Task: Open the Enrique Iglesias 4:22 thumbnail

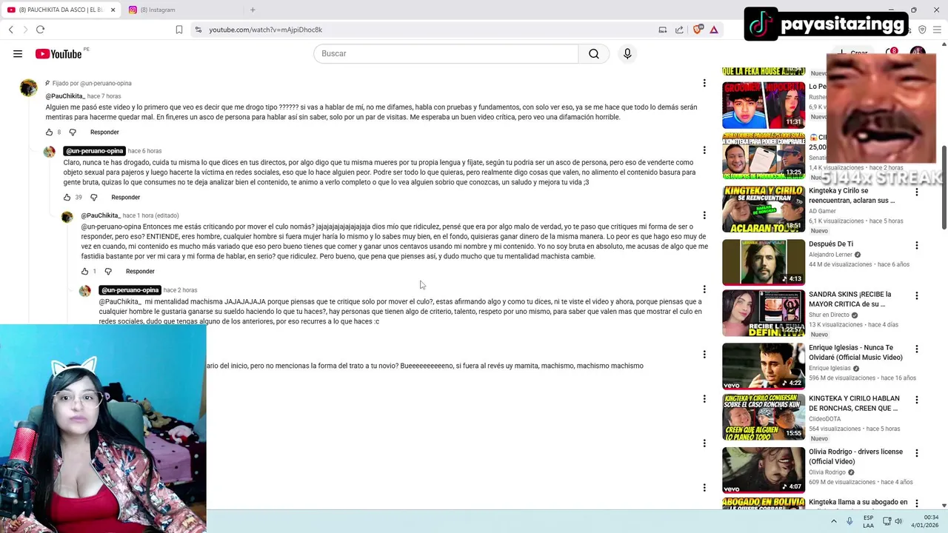Action: [764, 366]
